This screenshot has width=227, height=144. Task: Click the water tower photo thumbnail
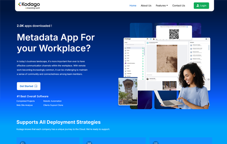pos(128,91)
